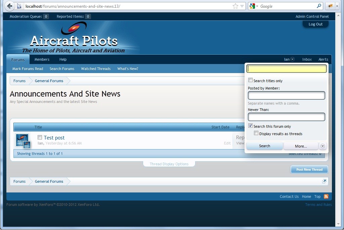
Task: Click Mark Forums Read
Action: [28, 69]
